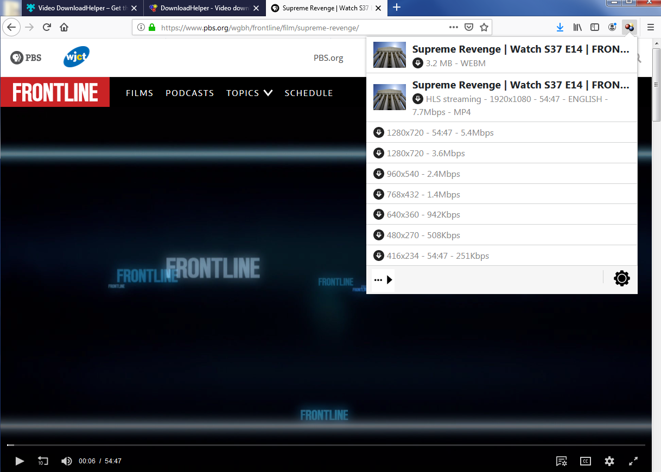Open Firefox downloads panel
Viewport: 661px width, 472px height.
[561, 27]
